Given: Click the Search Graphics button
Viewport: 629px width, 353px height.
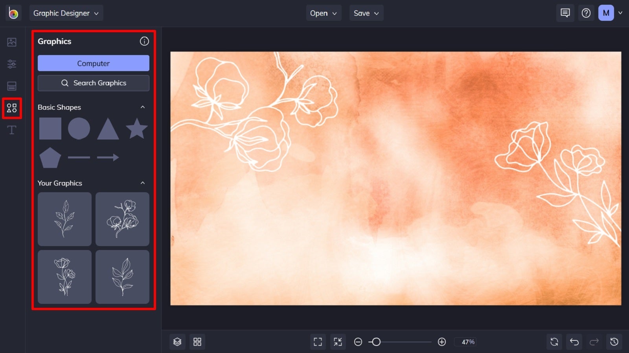Looking at the screenshot, I should tap(94, 83).
